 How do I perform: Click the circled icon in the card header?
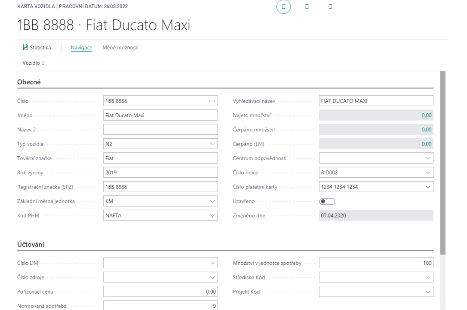pyautogui.click(x=284, y=7)
